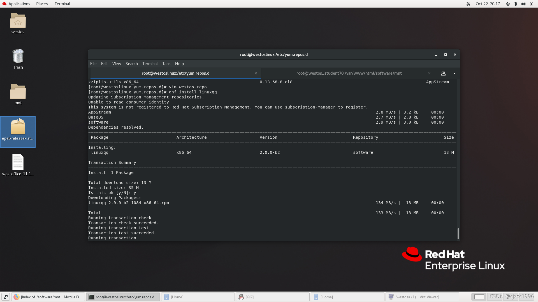Click the Bluetooth status icon
This screenshot has width=538, height=302.
516,4
